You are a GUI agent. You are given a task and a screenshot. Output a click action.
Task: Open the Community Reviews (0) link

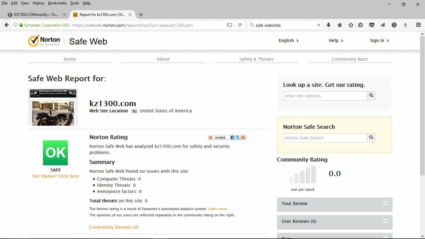pyautogui.click(x=114, y=227)
